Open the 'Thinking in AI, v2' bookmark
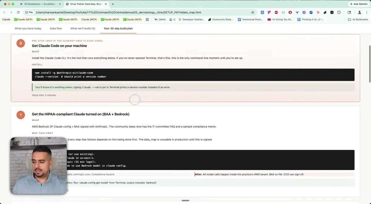Image resolution: width=371 pixels, height=204 pixels. (311, 19)
